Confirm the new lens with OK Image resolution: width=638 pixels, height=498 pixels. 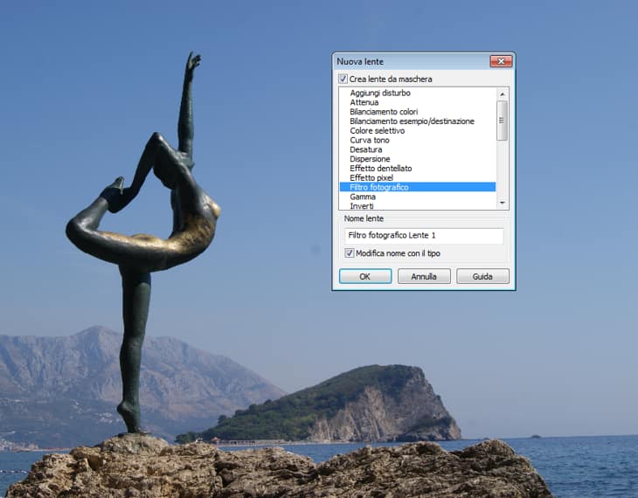point(365,276)
